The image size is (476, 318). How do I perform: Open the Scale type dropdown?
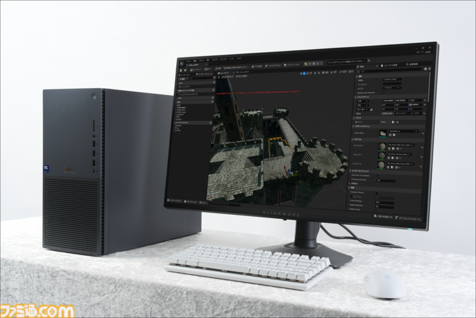coord(362,110)
